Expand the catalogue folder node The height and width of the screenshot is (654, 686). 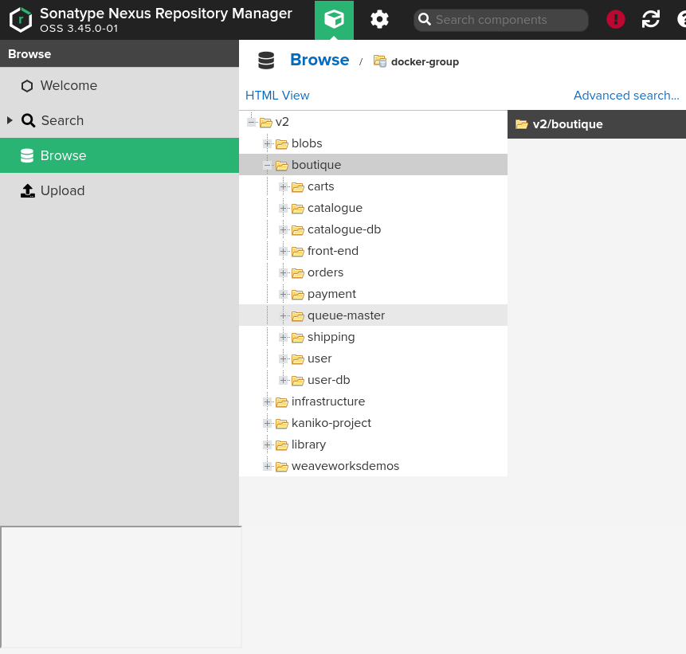pyautogui.click(x=284, y=208)
